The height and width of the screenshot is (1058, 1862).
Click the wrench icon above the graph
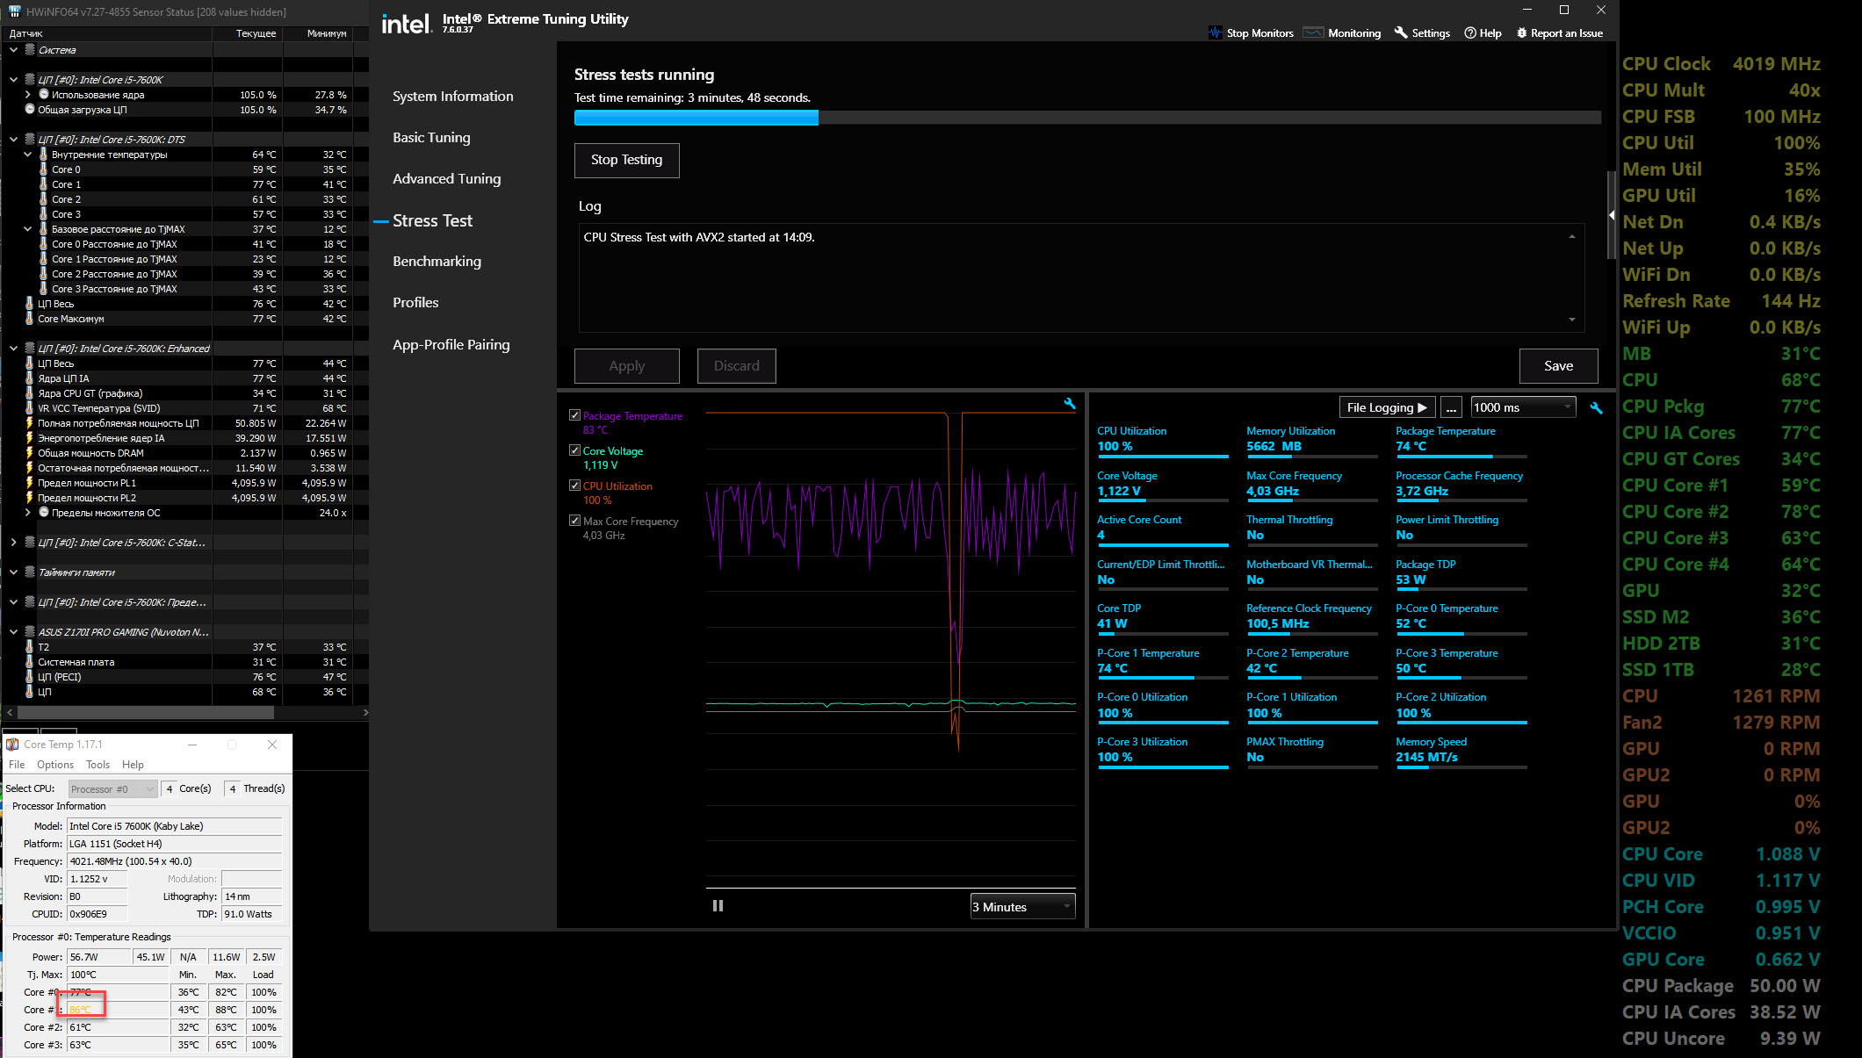[x=1069, y=404]
